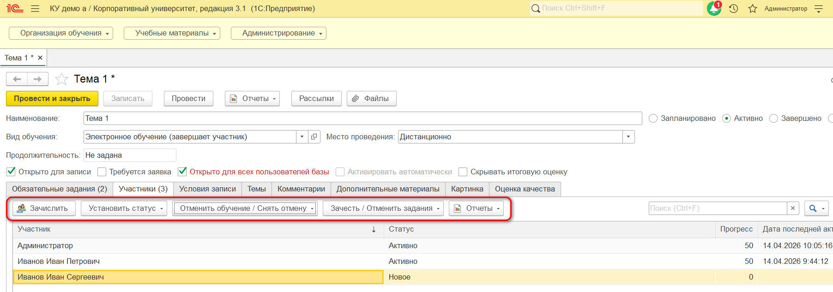833x292 pixels.
Task: Open Файлы paperclip button
Action: point(371,98)
